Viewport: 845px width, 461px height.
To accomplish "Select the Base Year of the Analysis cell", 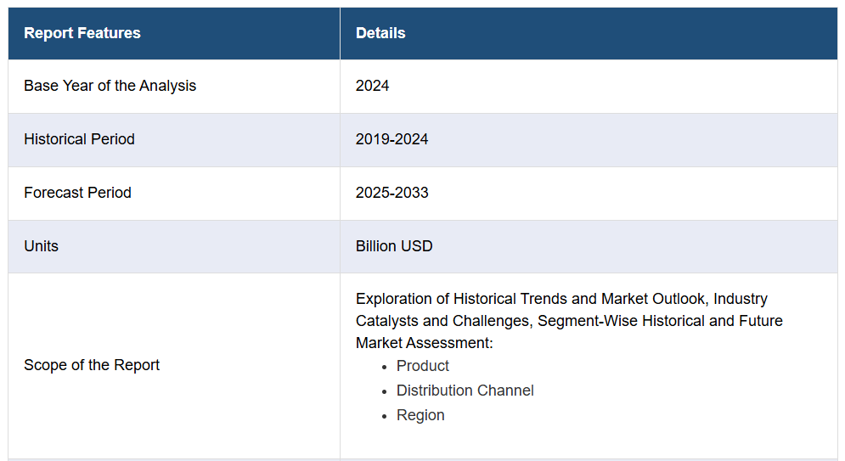I will (x=174, y=86).
